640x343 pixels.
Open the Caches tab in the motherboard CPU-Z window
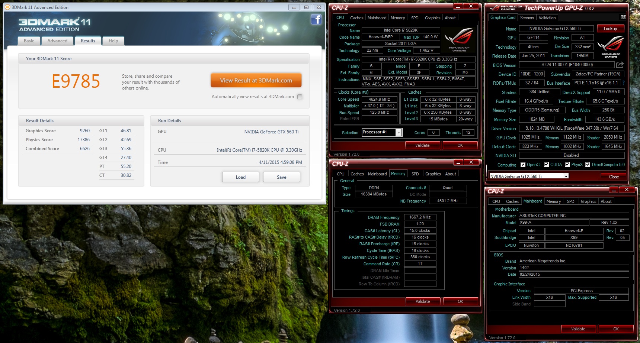(513, 201)
